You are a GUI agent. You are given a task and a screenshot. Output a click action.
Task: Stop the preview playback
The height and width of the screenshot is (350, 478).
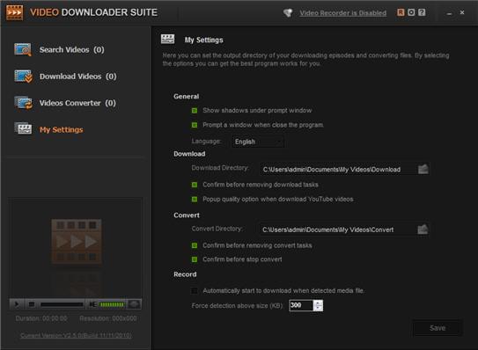[32, 304]
